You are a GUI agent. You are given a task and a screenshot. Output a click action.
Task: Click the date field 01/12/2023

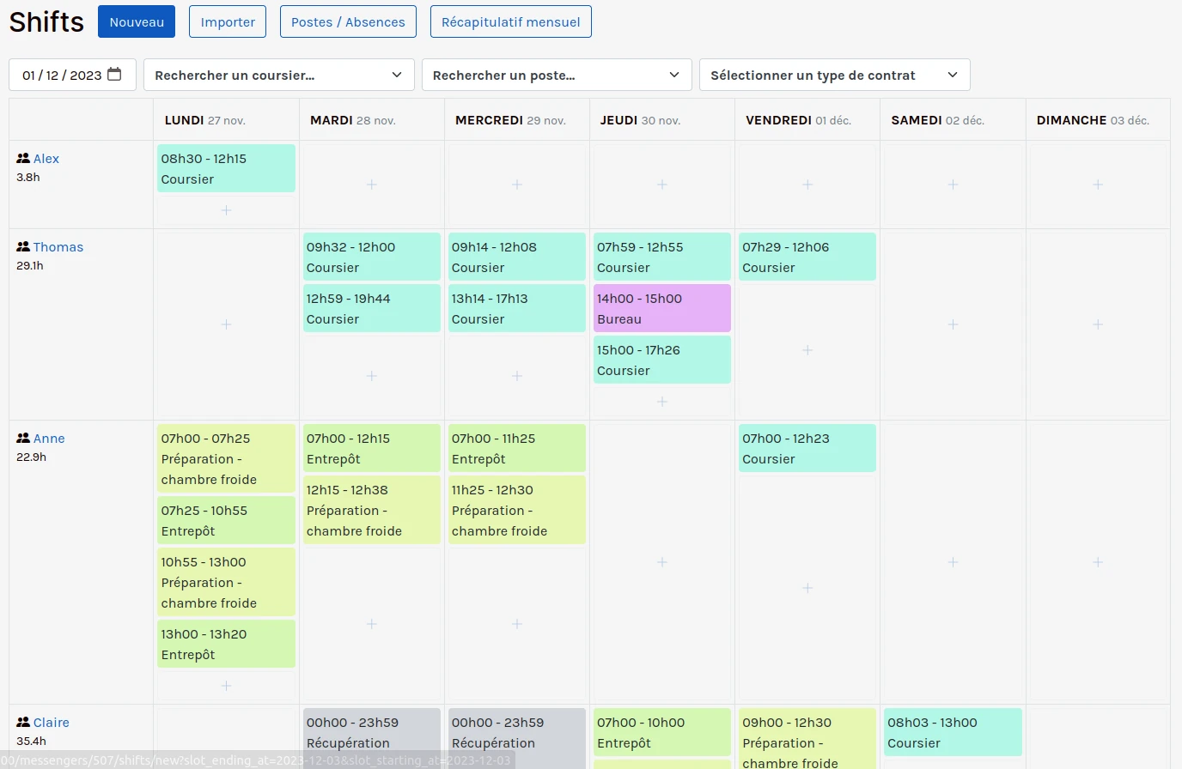click(x=72, y=75)
